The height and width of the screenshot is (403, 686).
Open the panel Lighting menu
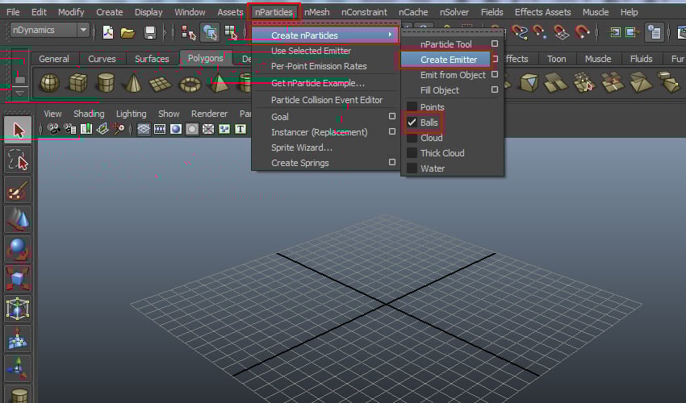coord(131,114)
